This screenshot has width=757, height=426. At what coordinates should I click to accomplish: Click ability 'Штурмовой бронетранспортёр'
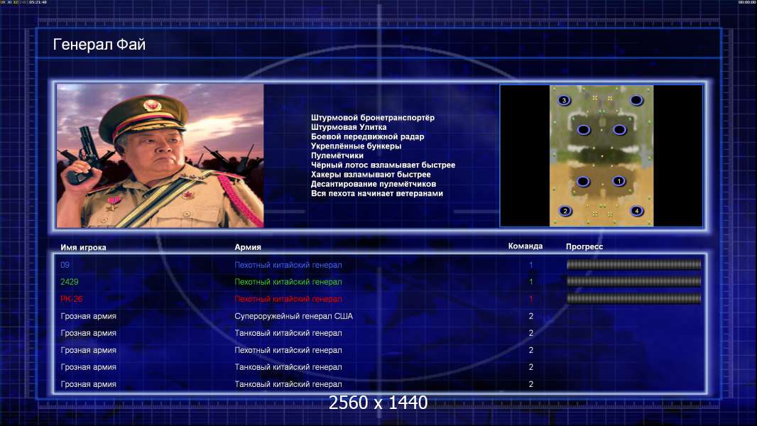click(373, 118)
